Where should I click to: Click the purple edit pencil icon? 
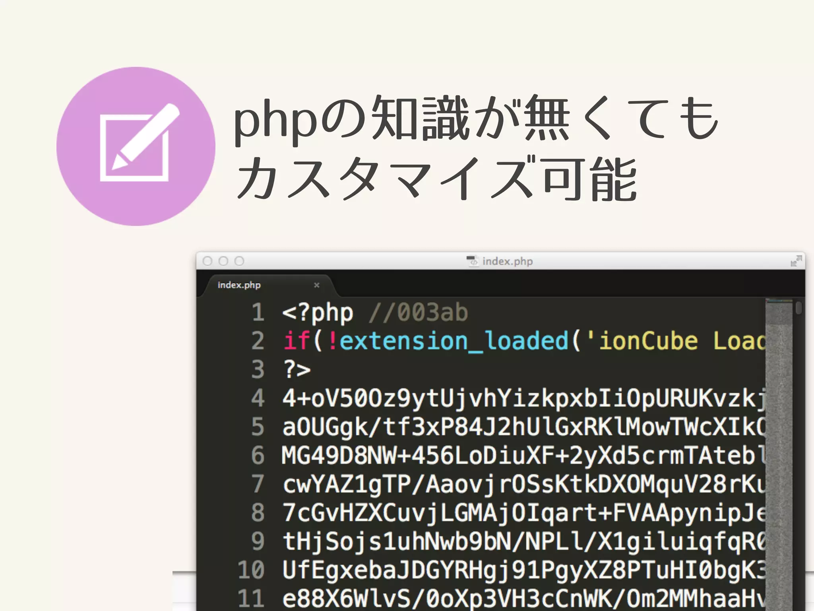(136, 146)
